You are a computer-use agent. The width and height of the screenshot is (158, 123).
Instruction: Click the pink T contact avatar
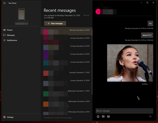[x=98, y=12]
